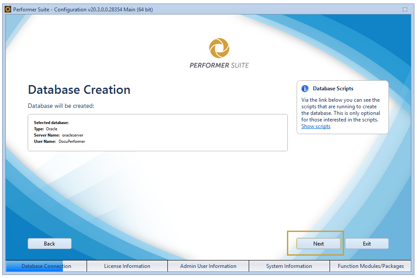Image resolution: width=417 pixels, height=278 pixels.
Task: Click the application icon in the title bar
Action: 8,9
